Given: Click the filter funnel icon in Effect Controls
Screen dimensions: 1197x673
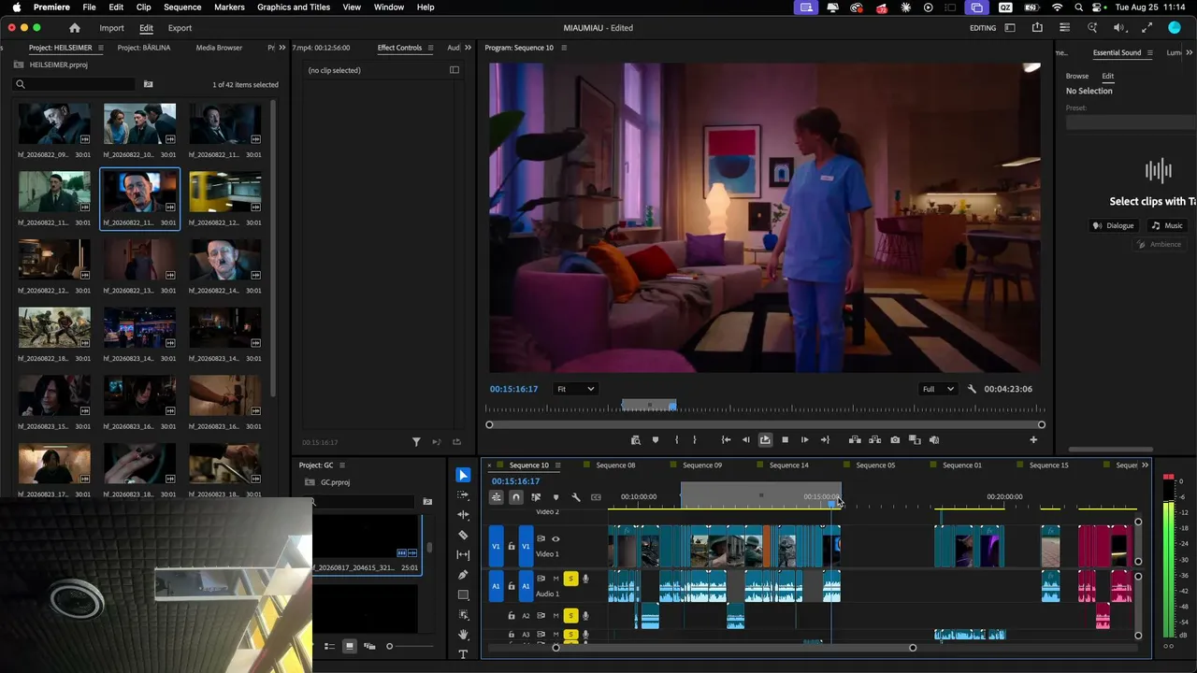Looking at the screenshot, I should (x=417, y=442).
